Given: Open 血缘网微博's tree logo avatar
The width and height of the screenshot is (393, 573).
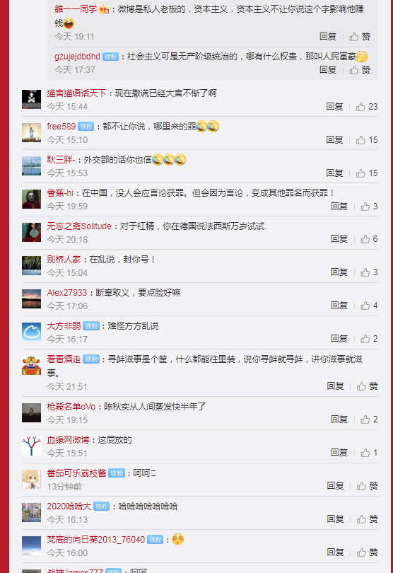Looking at the screenshot, I should point(31,446).
